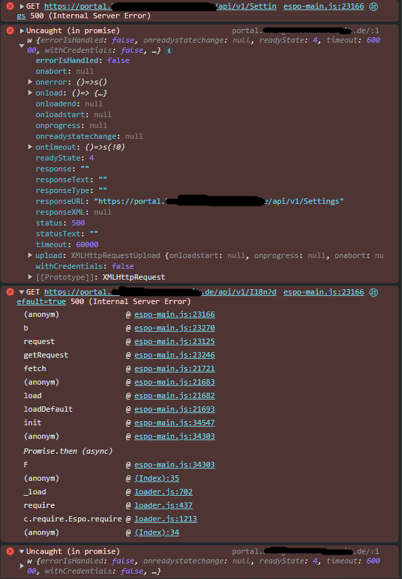Click the 'loadDefault' function name in the stack
This screenshot has width=402, height=579.
48,409
